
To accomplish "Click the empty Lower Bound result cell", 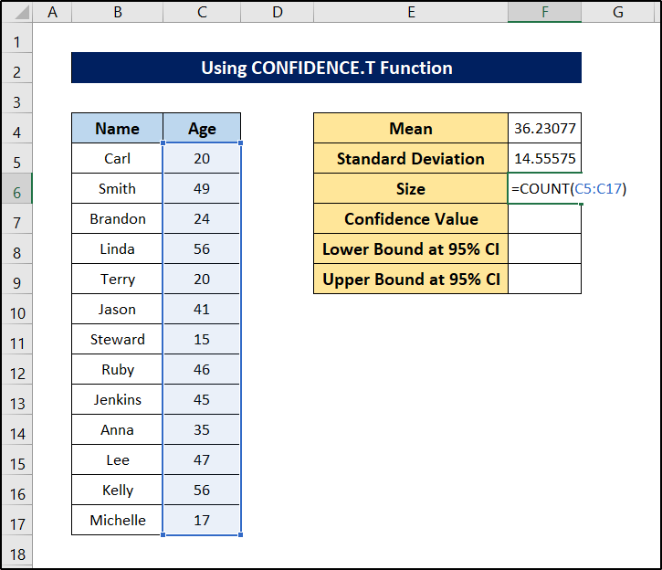I will point(544,249).
